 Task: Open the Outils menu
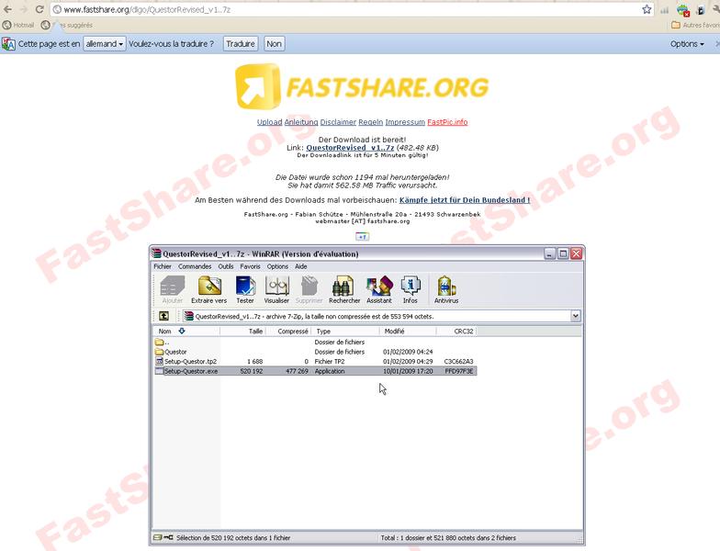pos(226,266)
